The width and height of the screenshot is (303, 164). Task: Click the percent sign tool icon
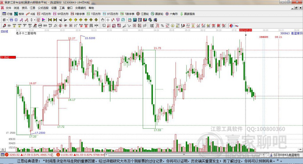[x=162, y=26]
